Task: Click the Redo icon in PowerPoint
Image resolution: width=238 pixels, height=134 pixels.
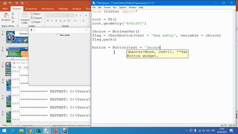Action: (x=17, y=3)
